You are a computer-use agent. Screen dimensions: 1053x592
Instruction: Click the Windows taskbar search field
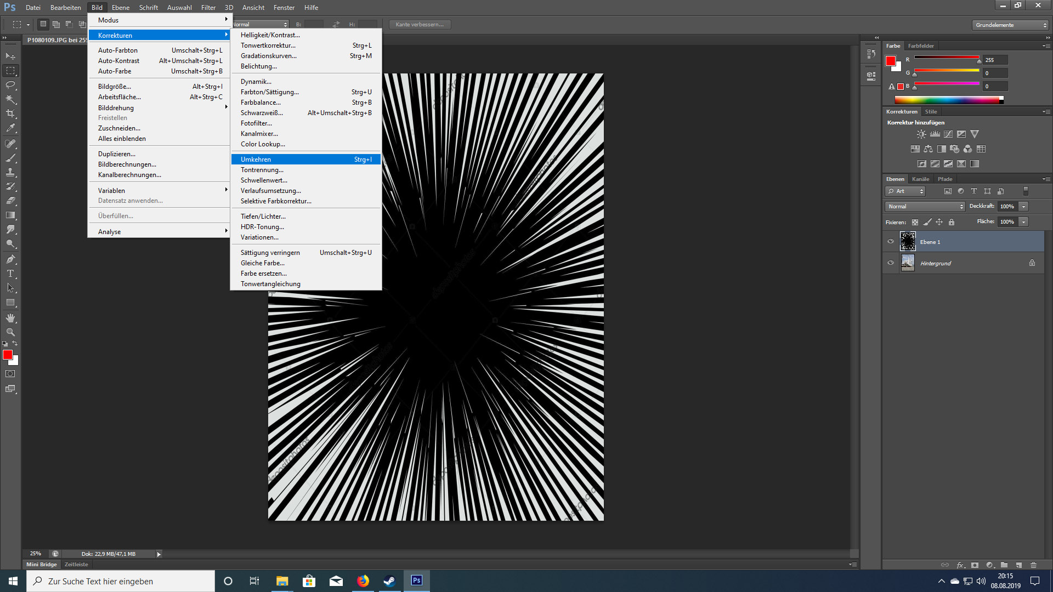[121, 581]
